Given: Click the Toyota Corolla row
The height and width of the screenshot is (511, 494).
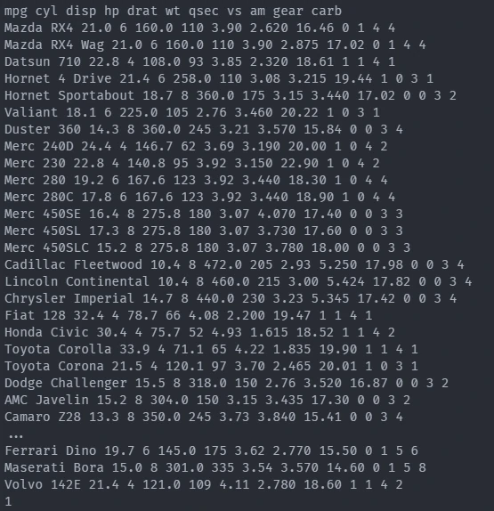Looking at the screenshot, I should click(x=211, y=350).
